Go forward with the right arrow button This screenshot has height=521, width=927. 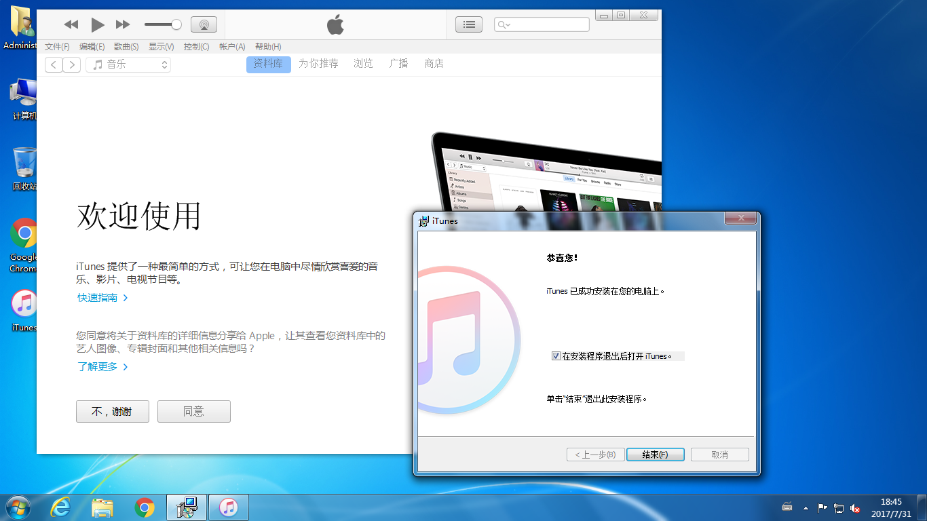[72, 64]
